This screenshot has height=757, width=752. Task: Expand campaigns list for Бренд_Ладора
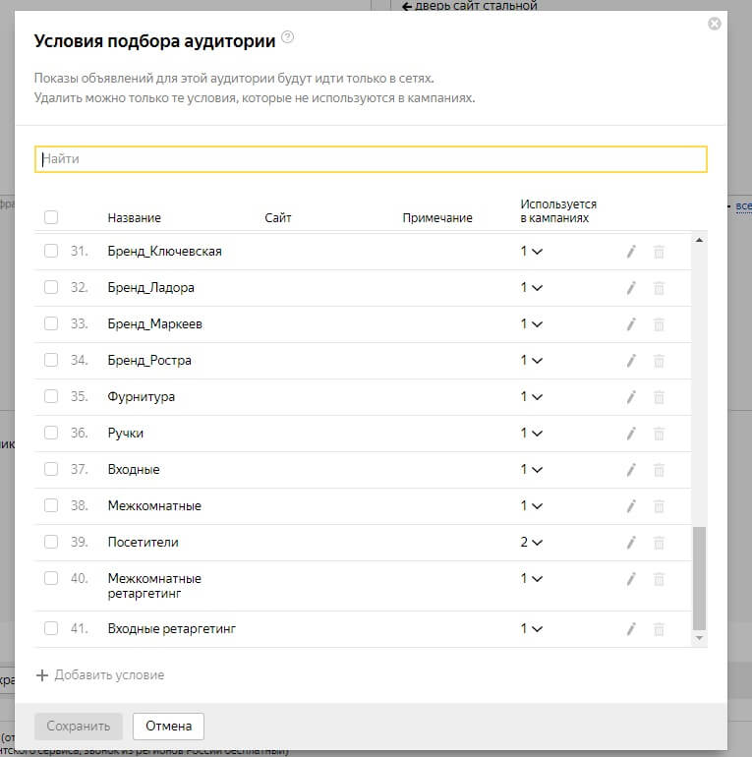pyautogui.click(x=532, y=288)
